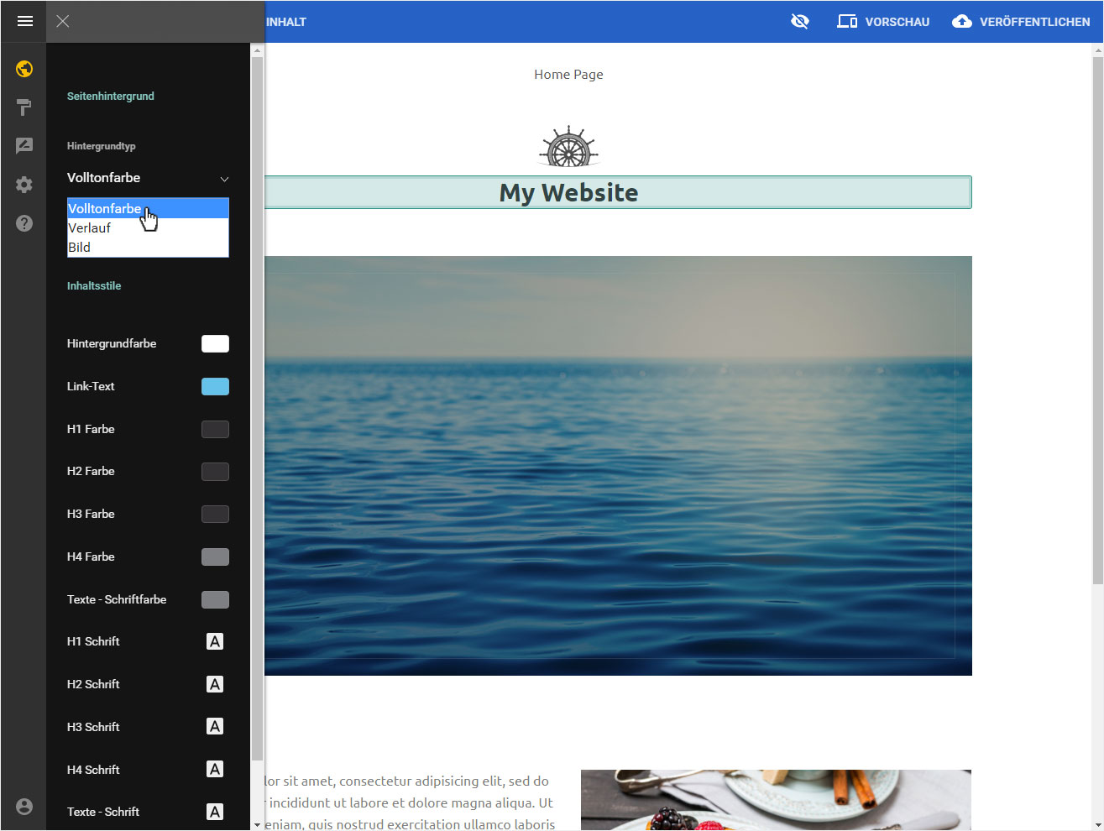Select the ship wheel logo image

569,146
